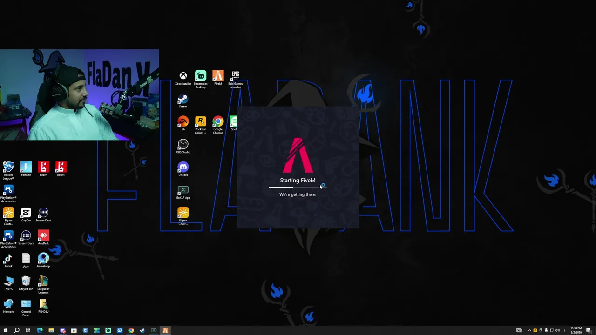This screenshot has height=335, width=596.
Task: Open the Windows Start menu
Action: pos(5,330)
